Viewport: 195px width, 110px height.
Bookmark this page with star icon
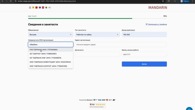tap(163, 1)
